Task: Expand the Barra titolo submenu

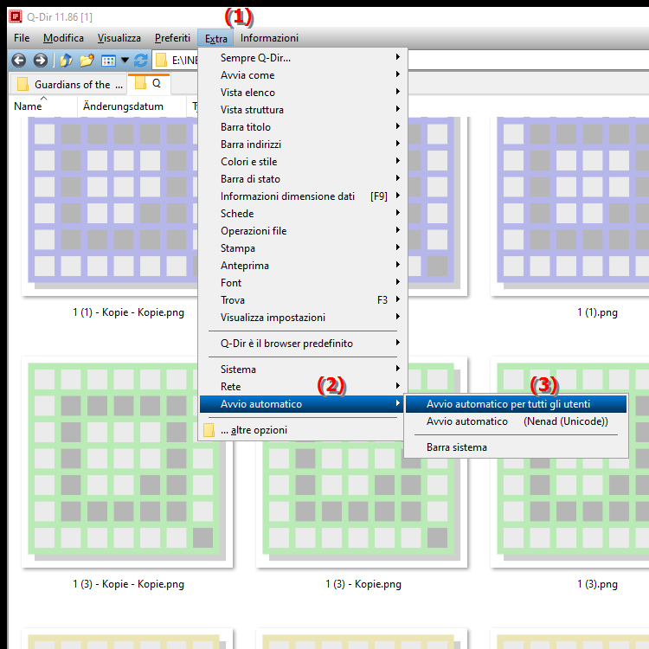Action: pyautogui.click(x=303, y=127)
